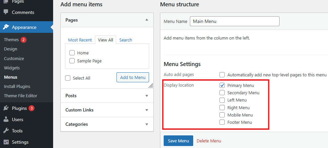This screenshot has height=148, width=328.
Task: Click the red Themes update badge
Action: coord(24,40)
